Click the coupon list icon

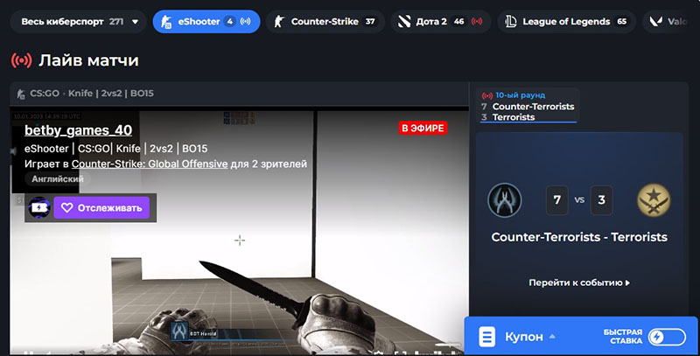pyautogui.click(x=488, y=337)
